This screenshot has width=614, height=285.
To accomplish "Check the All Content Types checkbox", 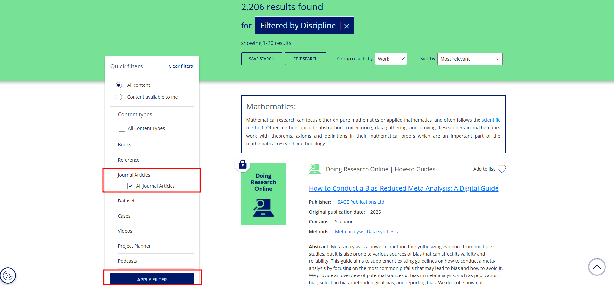I will (122, 128).
